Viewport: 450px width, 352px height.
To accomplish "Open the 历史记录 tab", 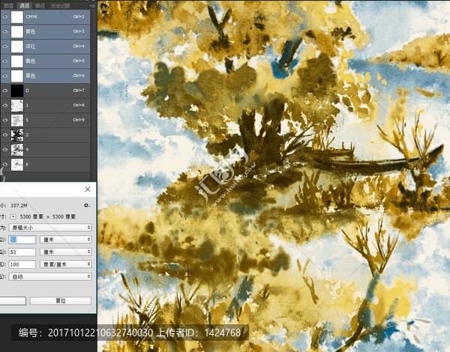I will tap(61, 5).
